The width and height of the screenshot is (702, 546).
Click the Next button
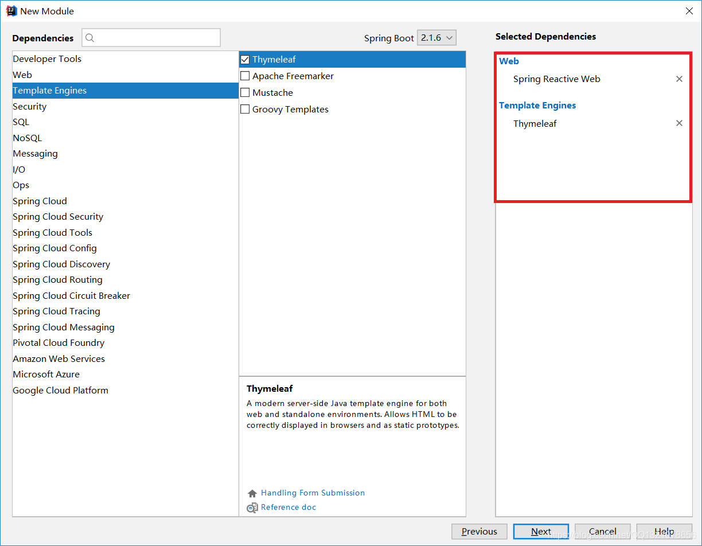(541, 532)
